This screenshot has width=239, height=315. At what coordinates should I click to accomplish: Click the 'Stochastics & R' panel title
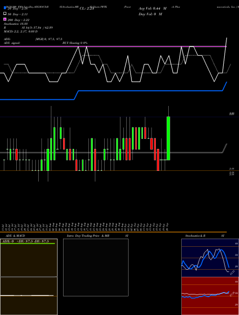tap(195, 236)
